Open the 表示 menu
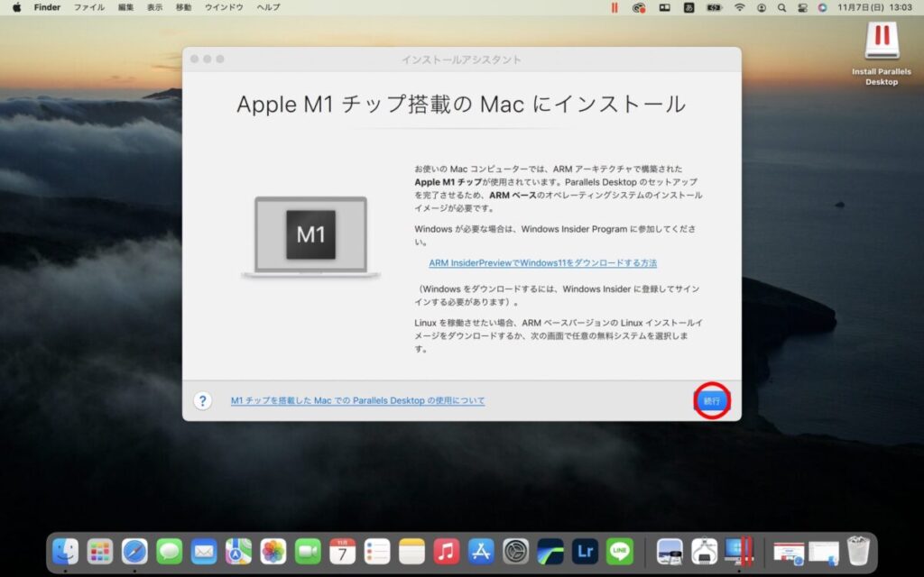 click(x=154, y=7)
